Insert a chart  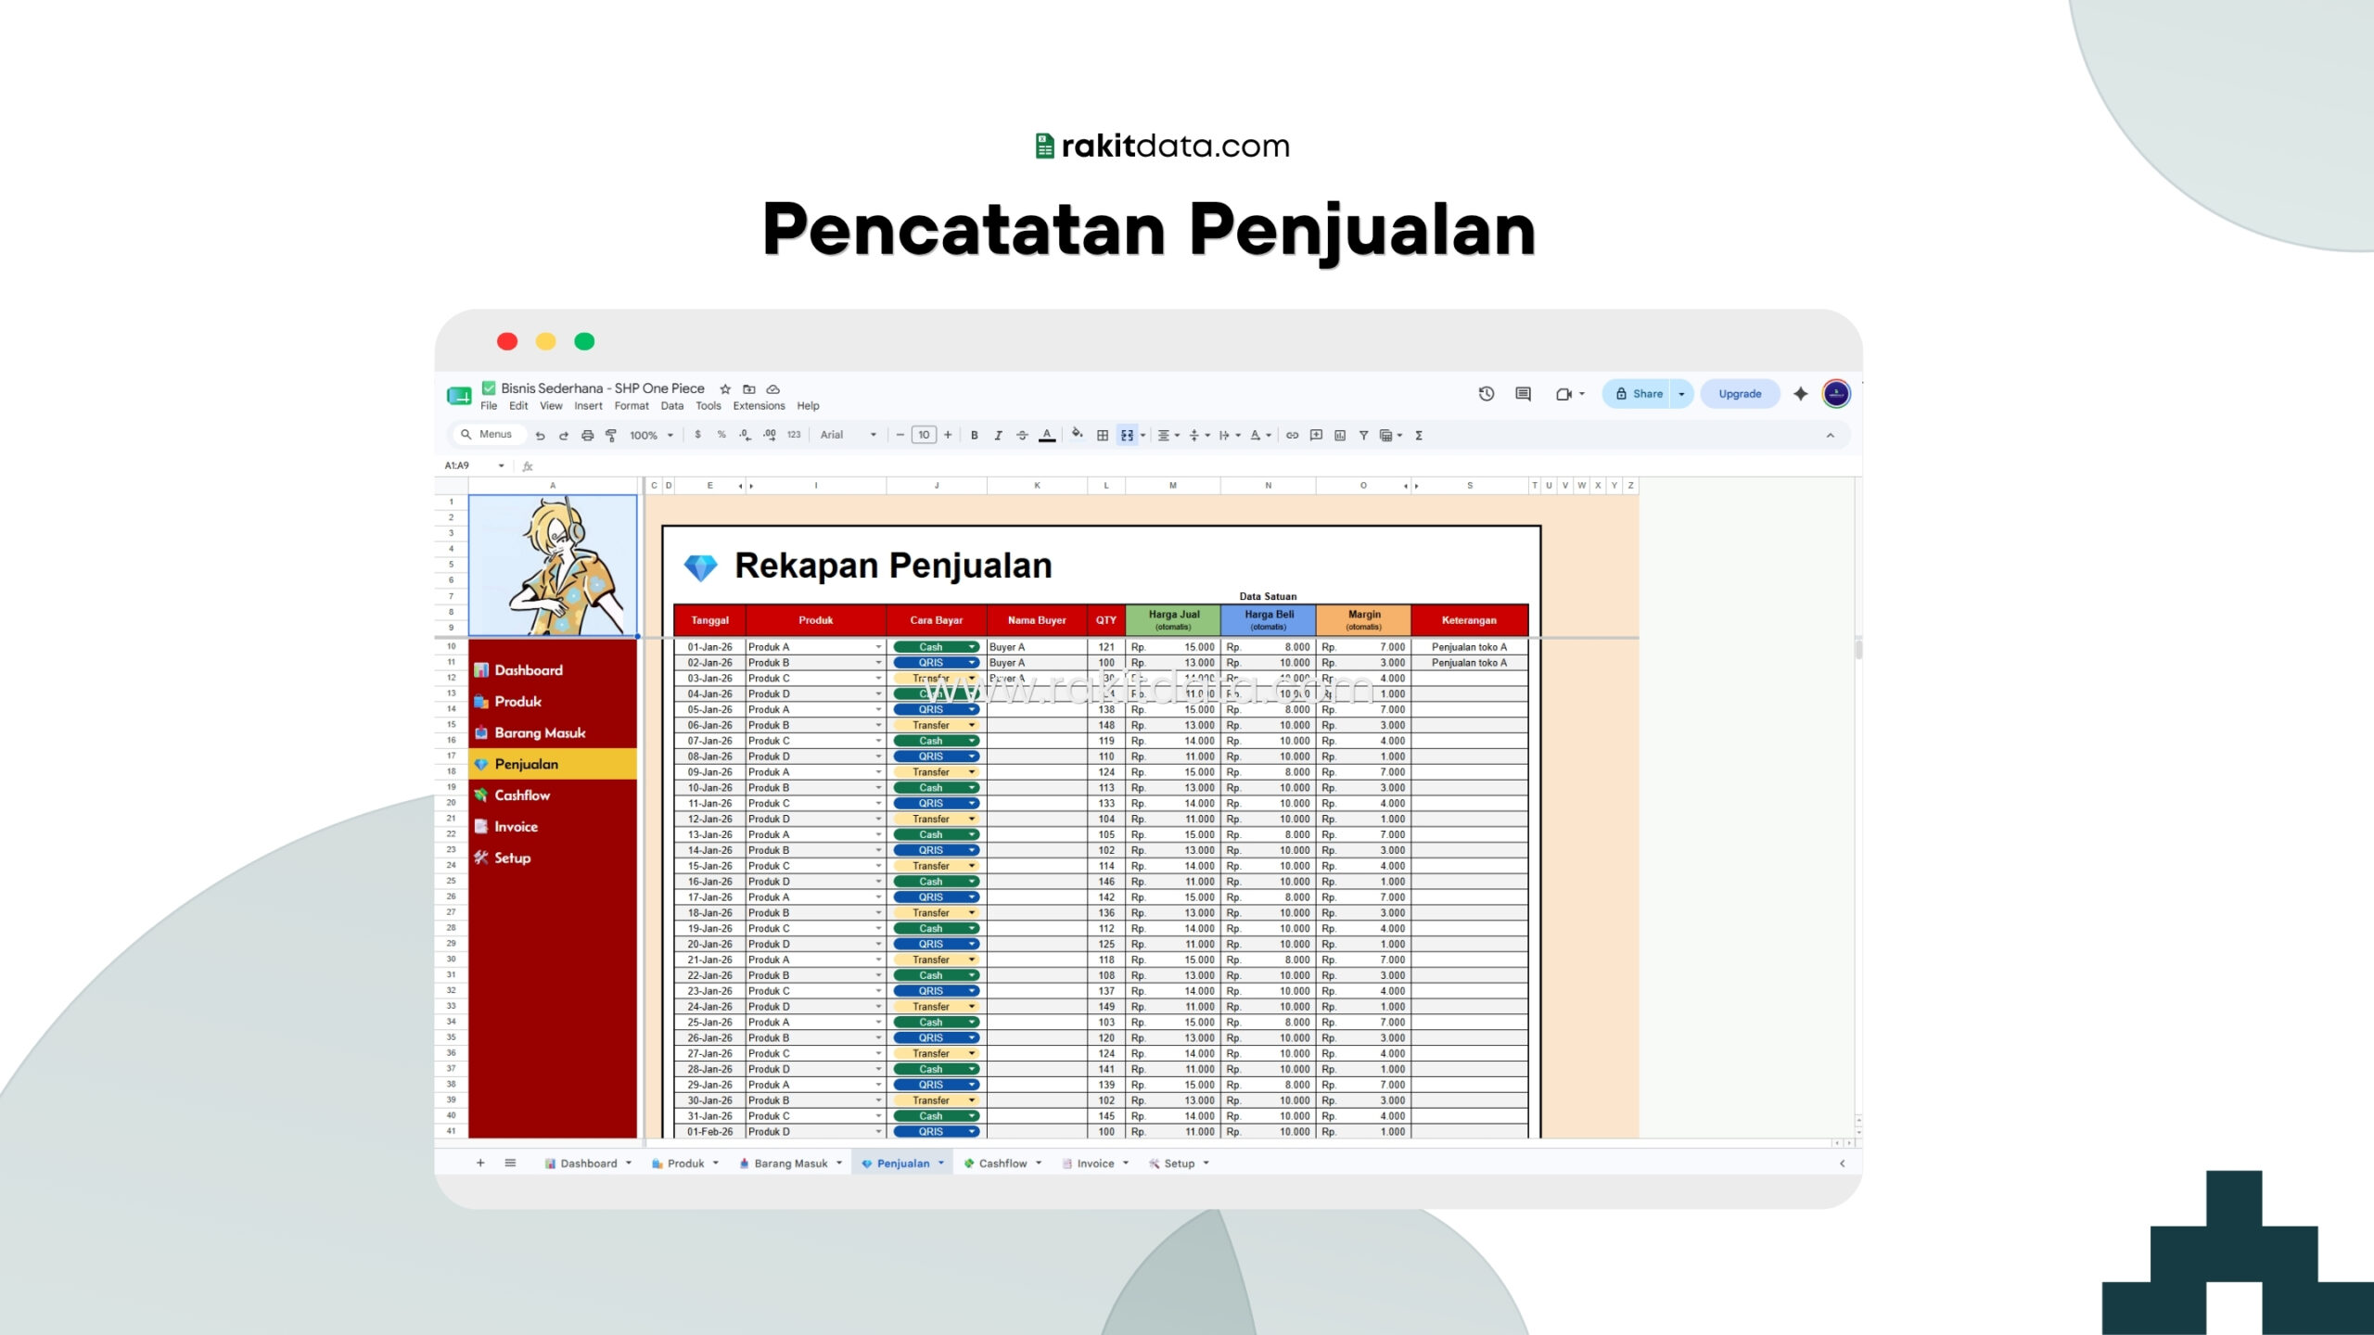coord(1340,435)
